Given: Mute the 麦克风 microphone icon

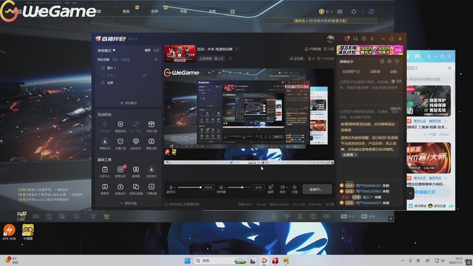Looking at the screenshot, I should coord(171,187).
